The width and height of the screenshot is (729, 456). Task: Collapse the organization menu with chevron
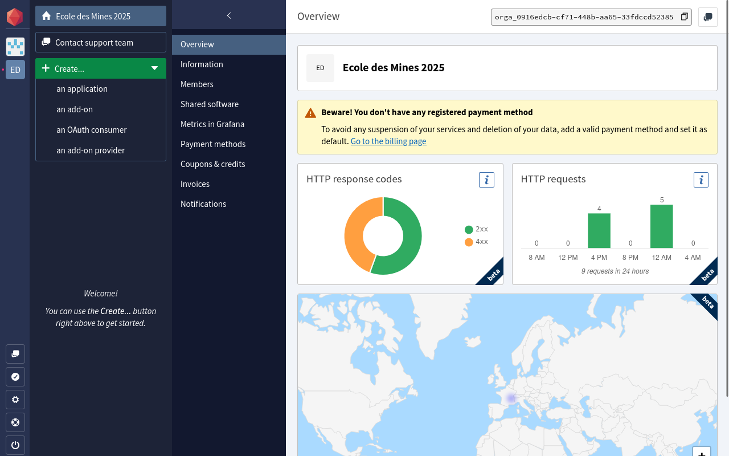click(x=229, y=15)
